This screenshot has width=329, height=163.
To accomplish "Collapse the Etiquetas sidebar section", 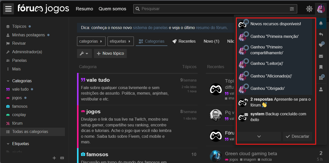I will point(8,144).
